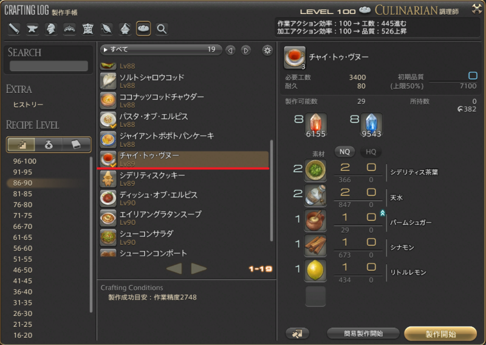Select recipe パスタ・オブ・エルピス

point(184,120)
